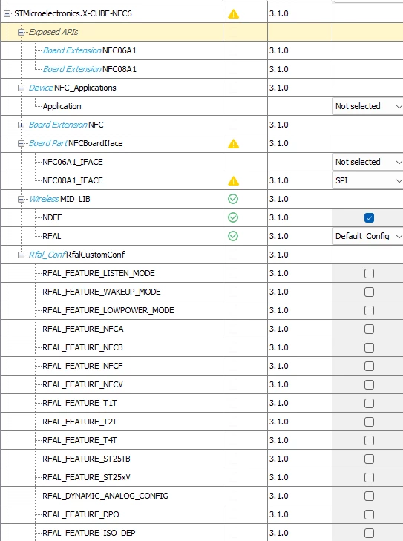Click the green check icon for NDEF

pyautogui.click(x=233, y=217)
